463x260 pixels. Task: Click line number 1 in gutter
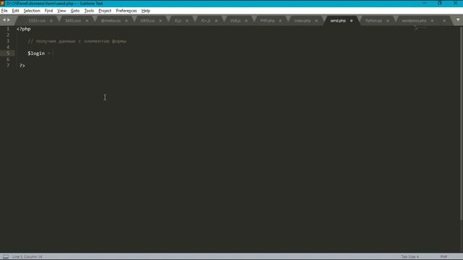(x=8, y=29)
